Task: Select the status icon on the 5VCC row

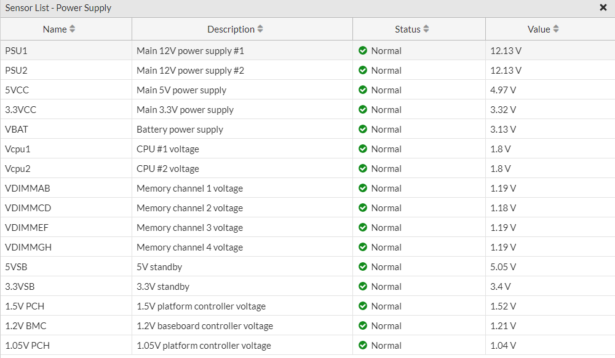Action: (363, 90)
